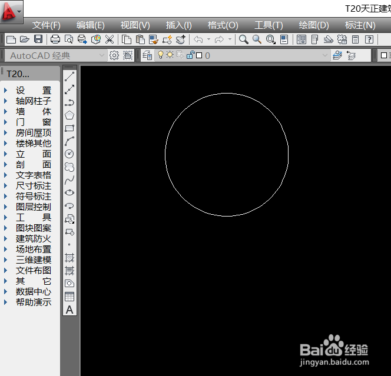Open the 文件(F) menu
Screen dimensions: 391x376
tap(47, 25)
